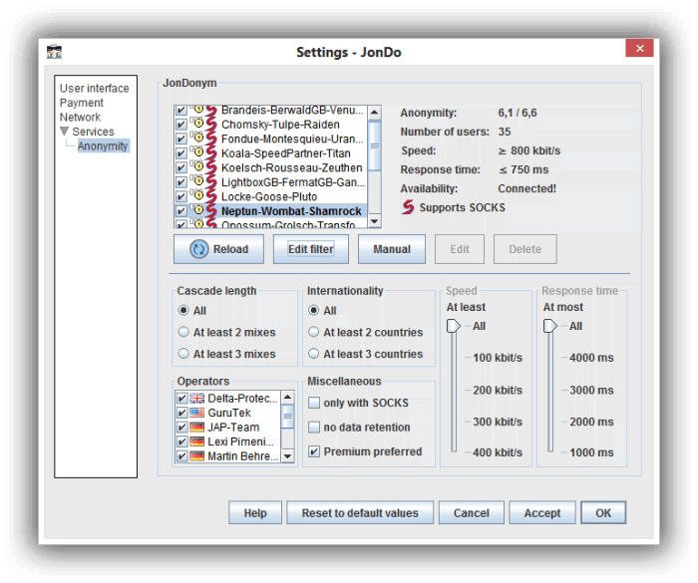698x583 pixels.
Task: Click the OK button
Action: pos(603,513)
